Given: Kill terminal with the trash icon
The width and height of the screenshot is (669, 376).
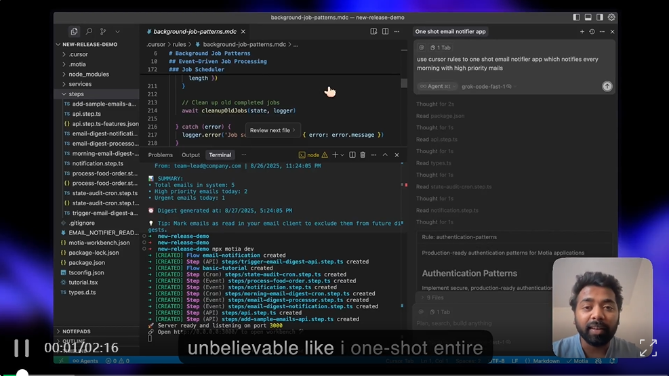Looking at the screenshot, I should (x=363, y=154).
